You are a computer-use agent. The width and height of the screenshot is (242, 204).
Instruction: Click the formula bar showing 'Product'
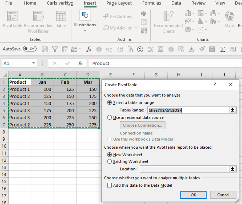coord(165,63)
